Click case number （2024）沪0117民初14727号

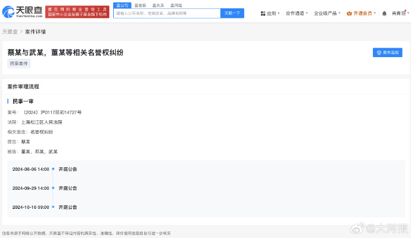coord(52,112)
